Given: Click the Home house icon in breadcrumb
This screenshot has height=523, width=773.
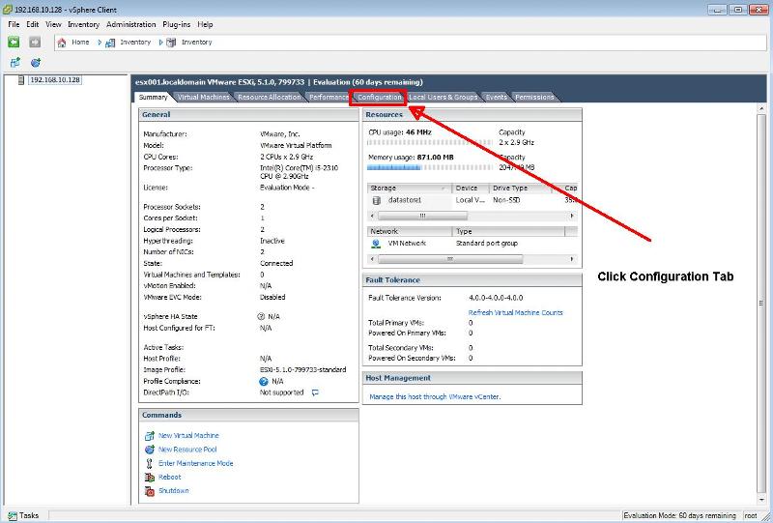Looking at the screenshot, I should [x=62, y=43].
